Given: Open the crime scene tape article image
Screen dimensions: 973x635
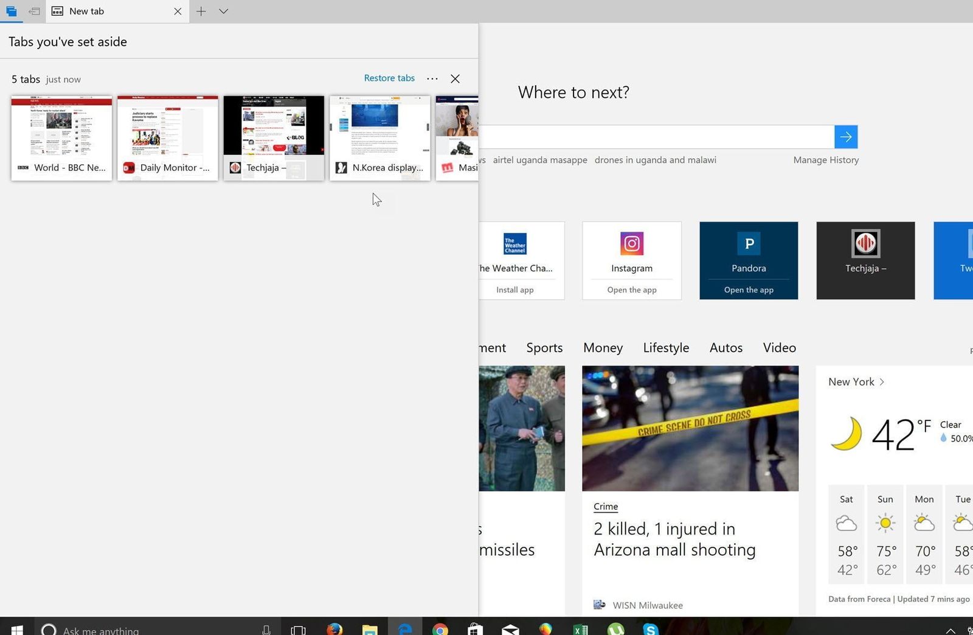Looking at the screenshot, I should 690,428.
